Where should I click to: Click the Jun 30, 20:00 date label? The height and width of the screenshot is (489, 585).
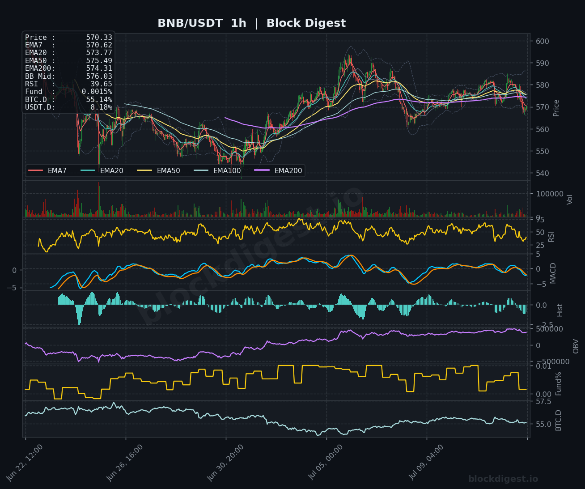(x=226, y=463)
